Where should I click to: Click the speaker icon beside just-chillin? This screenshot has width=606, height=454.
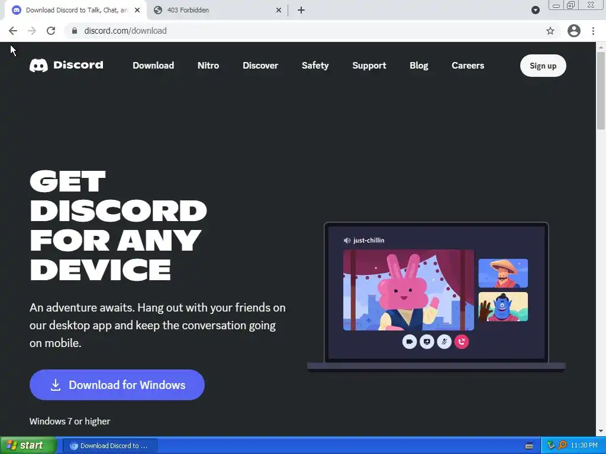click(x=347, y=241)
